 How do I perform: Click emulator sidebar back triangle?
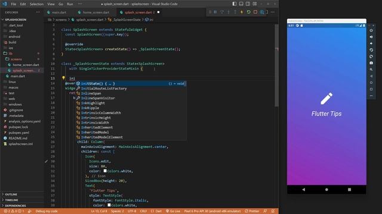(x=371, y=76)
